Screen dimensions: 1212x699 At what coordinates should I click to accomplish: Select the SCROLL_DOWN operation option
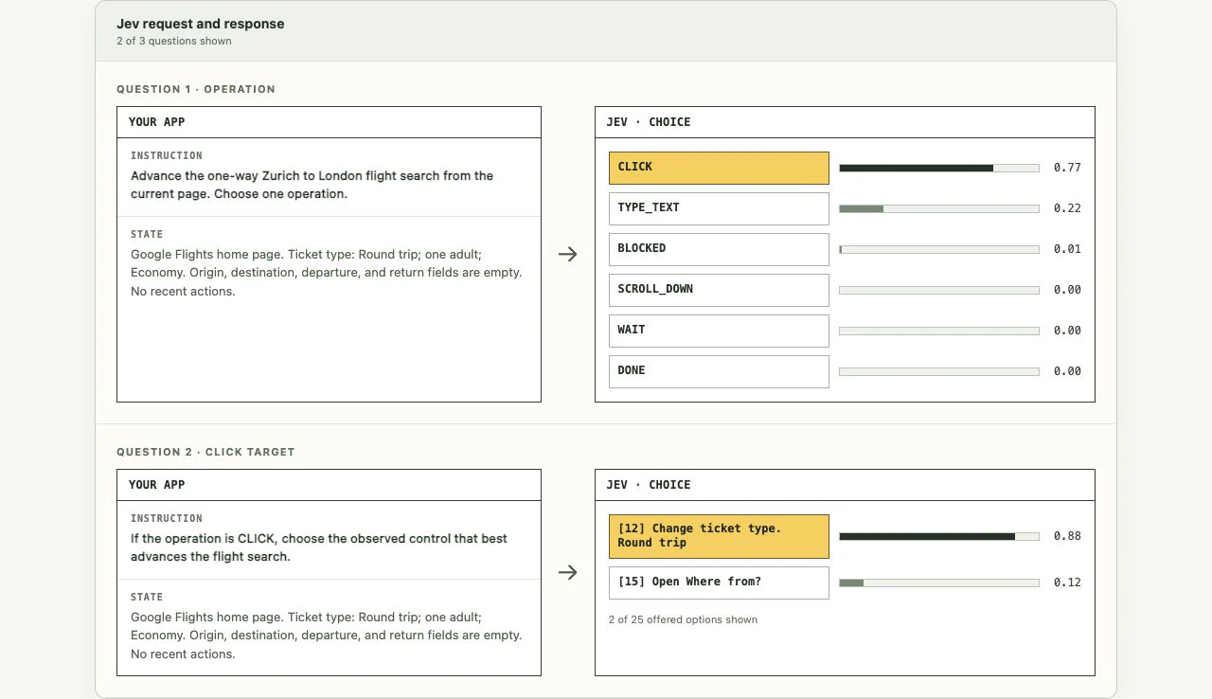coord(719,290)
